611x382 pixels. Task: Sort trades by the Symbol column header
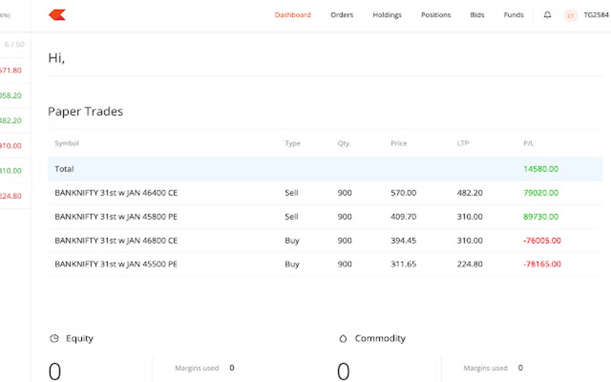66,143
